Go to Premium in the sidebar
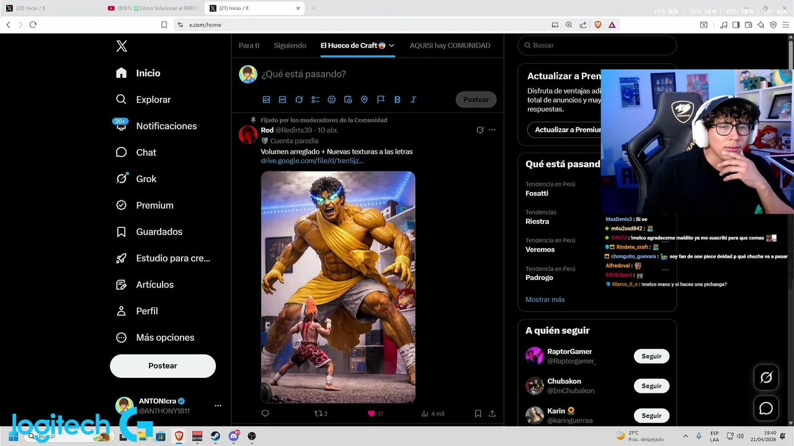 145,205
